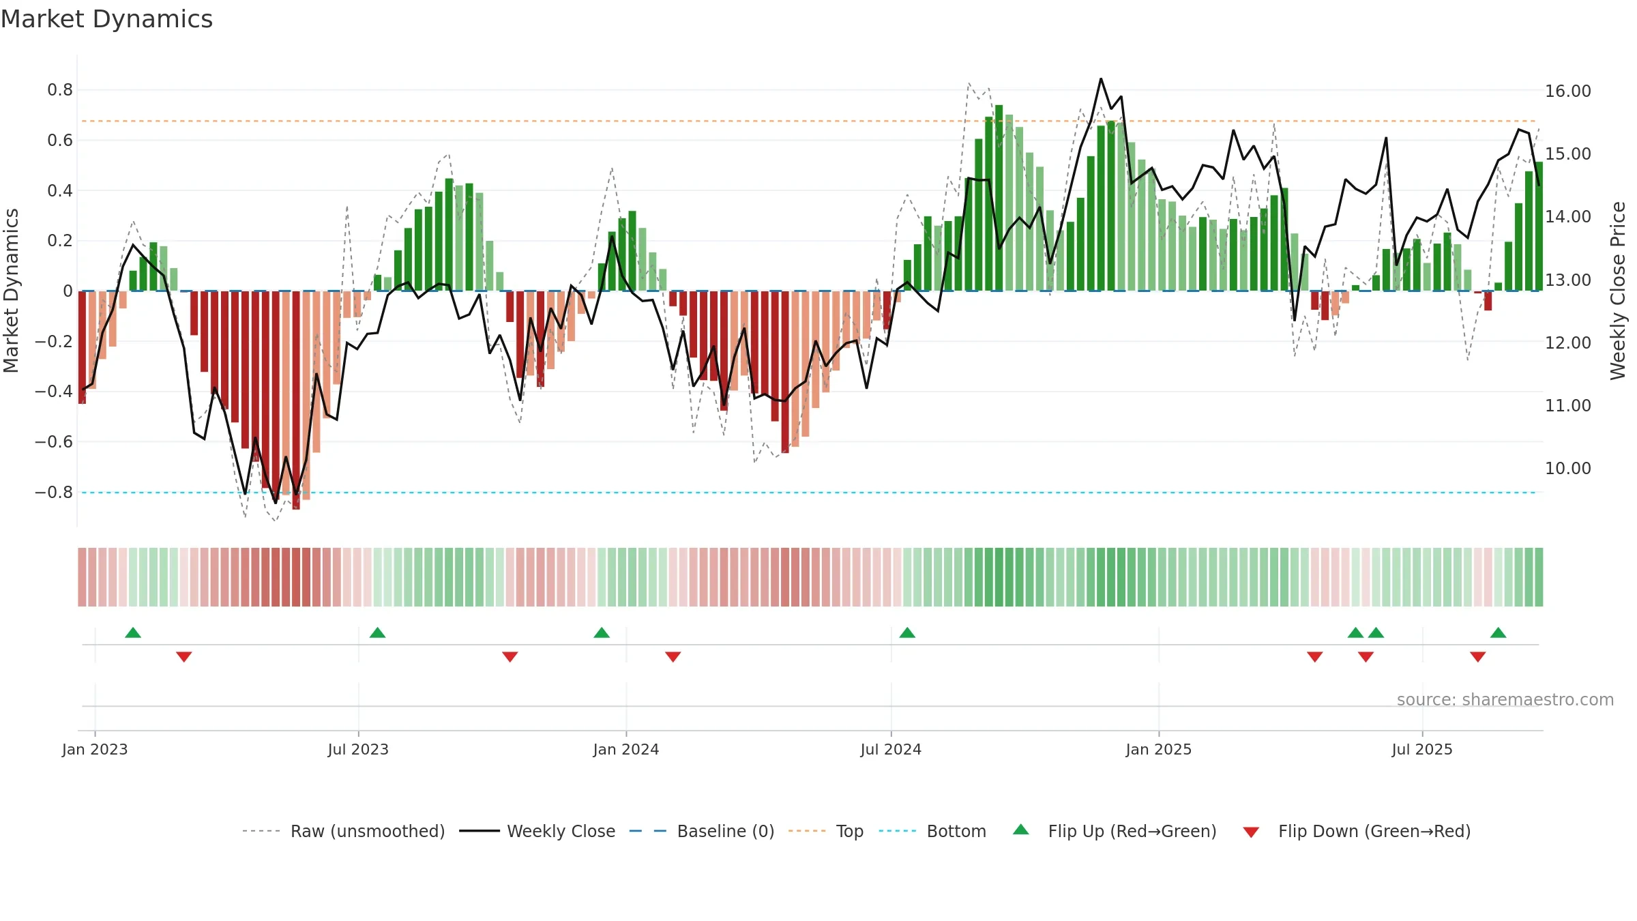The width and height of the screenshot is (1637, 921).
Task: Click the last flip-down marker after Jul 2025
Action: pos(1478,656)
